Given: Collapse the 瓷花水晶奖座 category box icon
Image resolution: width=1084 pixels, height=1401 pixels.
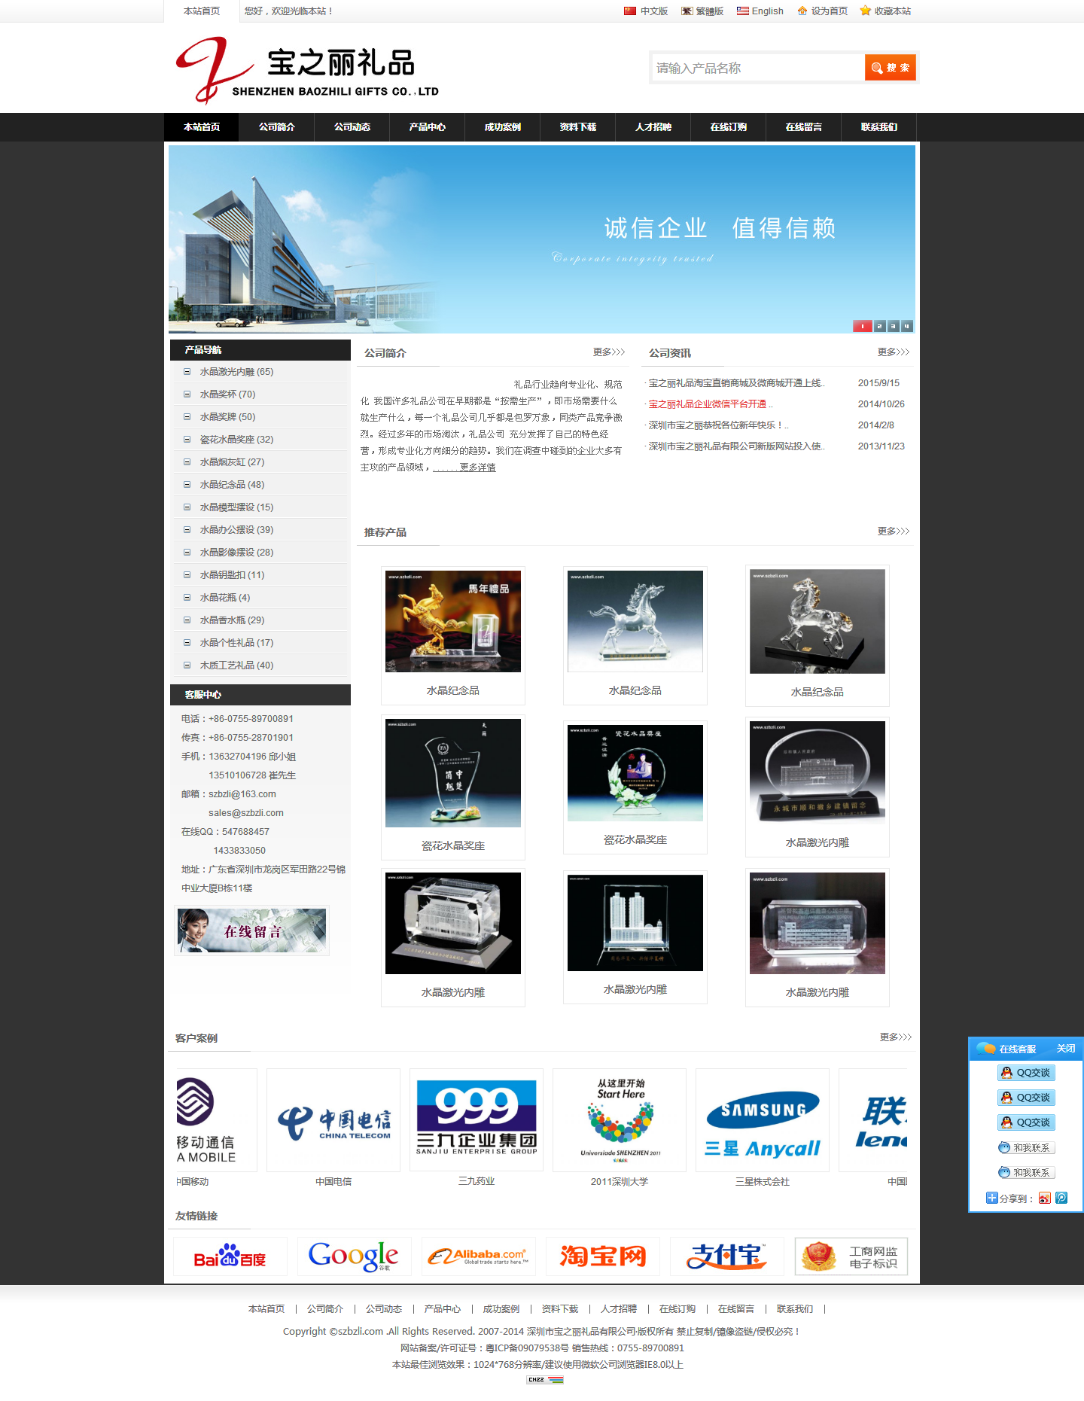Looking at the screenshot, I should coord(187,440).
